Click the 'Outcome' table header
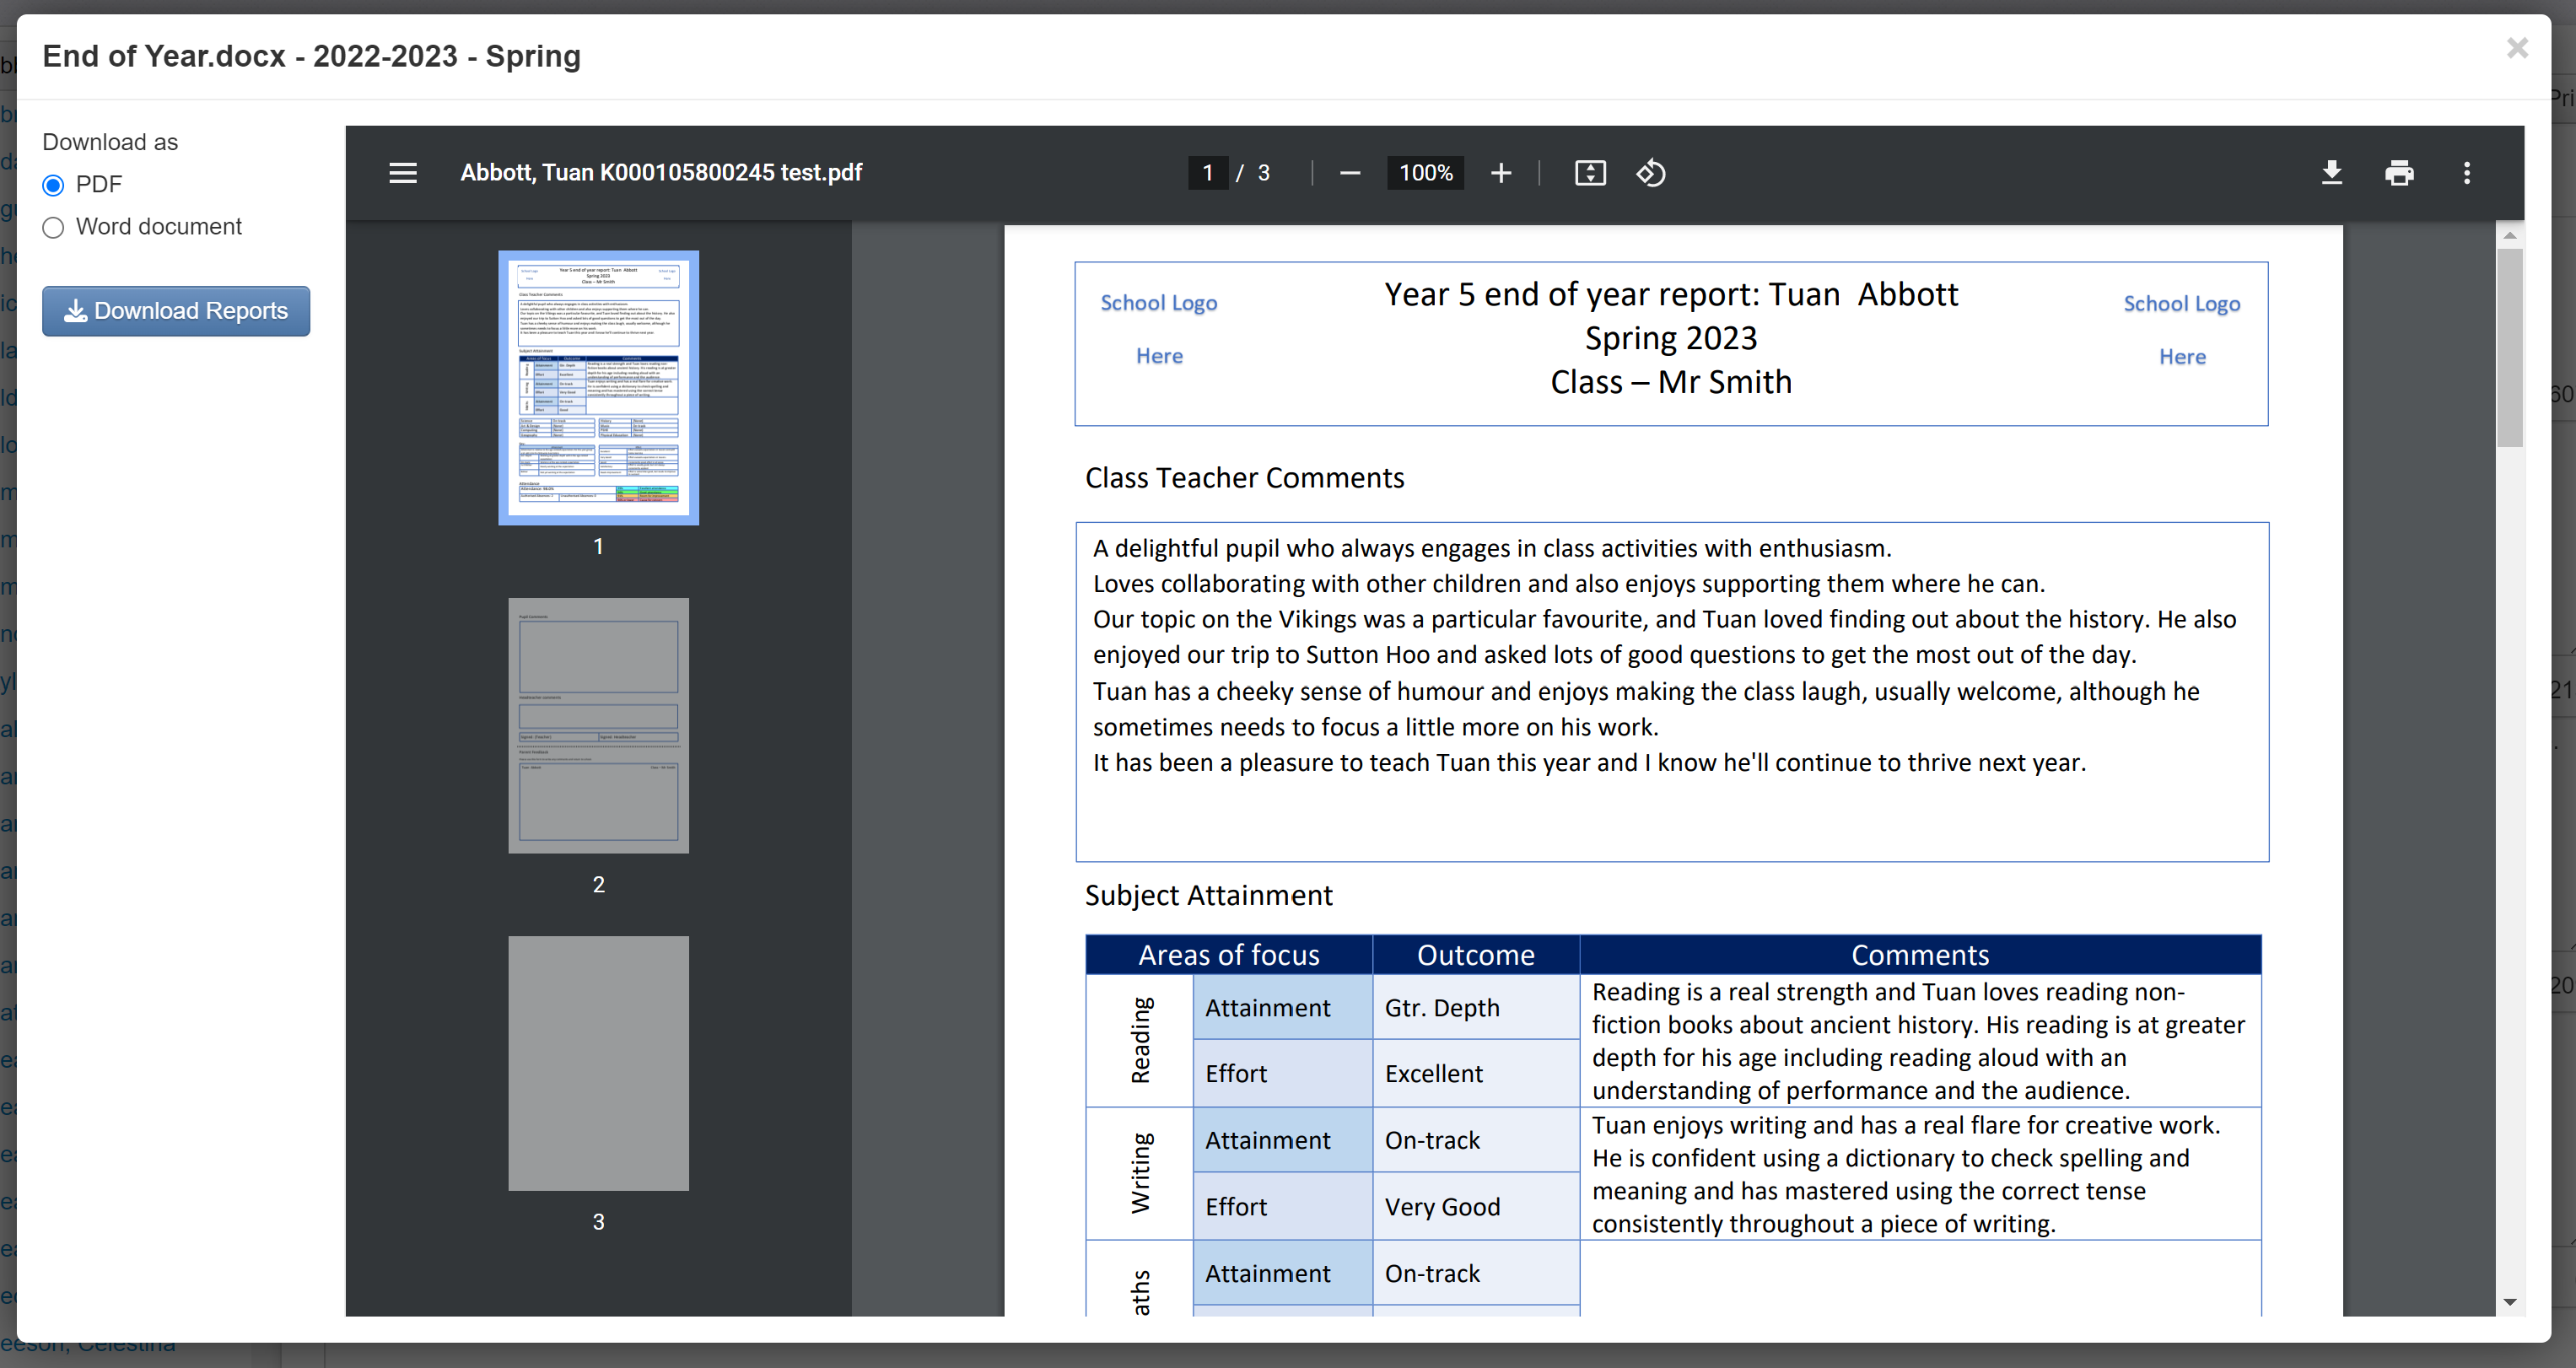2576x1368 pixels. pyautogui.click(x=1476, y=955)
